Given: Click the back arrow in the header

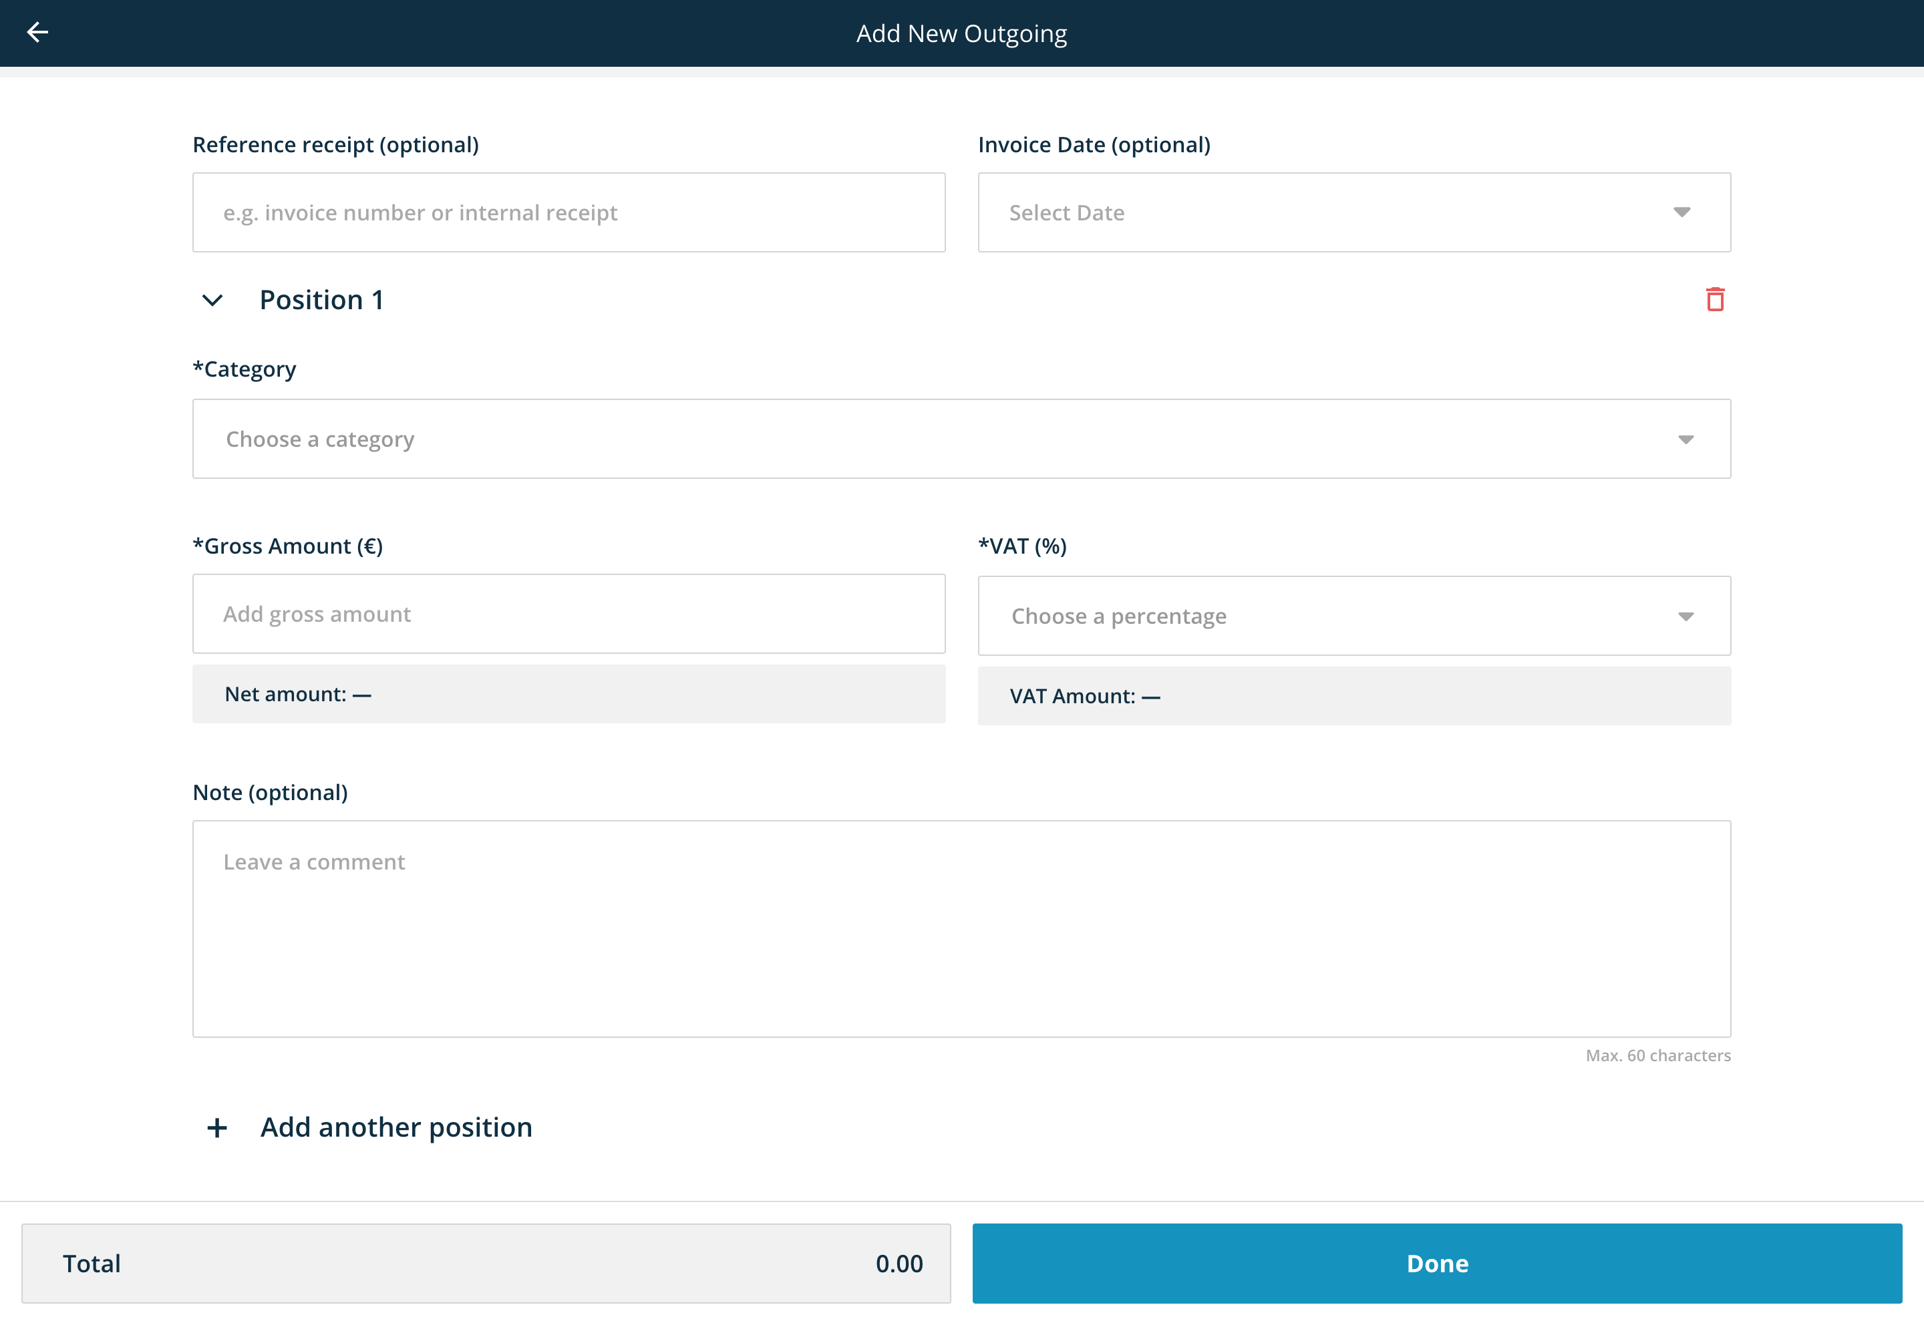Looking at the screenshot, I should click(x=37, y=32).
